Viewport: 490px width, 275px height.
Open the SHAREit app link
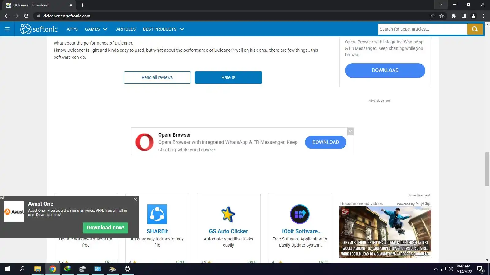(157, 231)
